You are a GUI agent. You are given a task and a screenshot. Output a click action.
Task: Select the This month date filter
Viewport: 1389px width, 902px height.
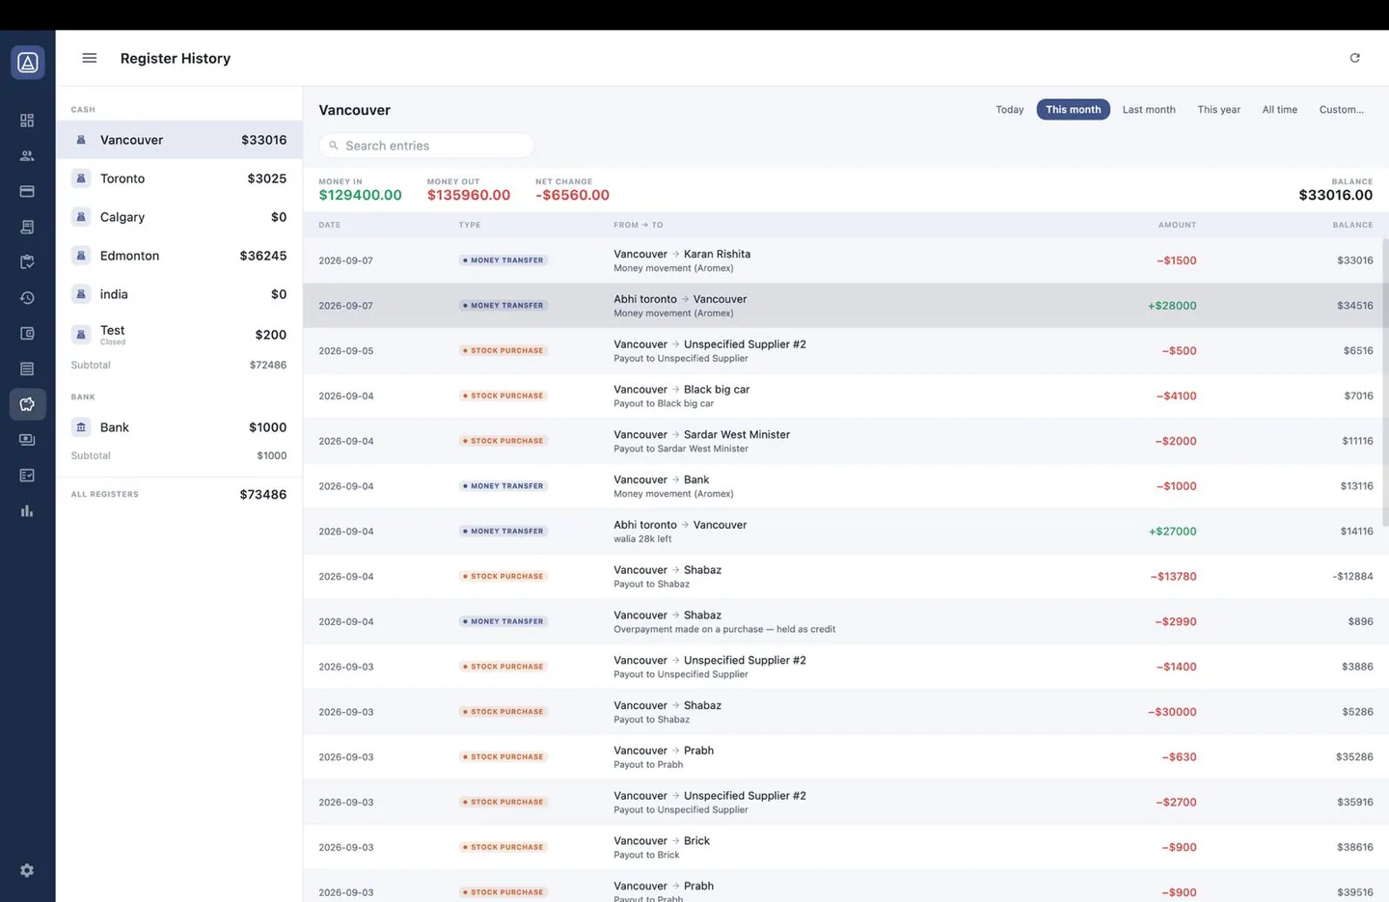tap(1074, 110)
